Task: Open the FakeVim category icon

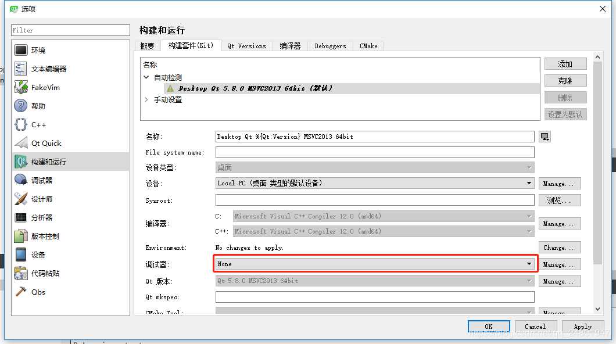Action: tap(21, 87)
